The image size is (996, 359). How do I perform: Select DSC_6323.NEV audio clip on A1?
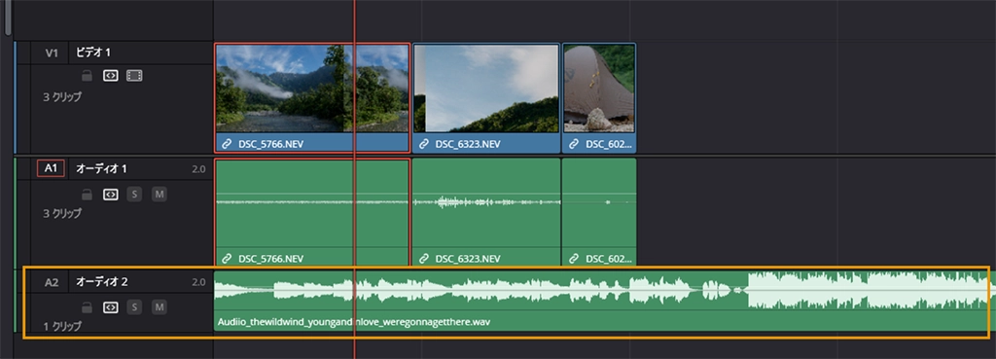click(486, 212)
